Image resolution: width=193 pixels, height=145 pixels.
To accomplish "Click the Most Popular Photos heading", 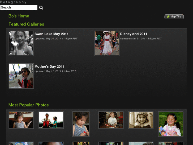I will coord(29,105).
